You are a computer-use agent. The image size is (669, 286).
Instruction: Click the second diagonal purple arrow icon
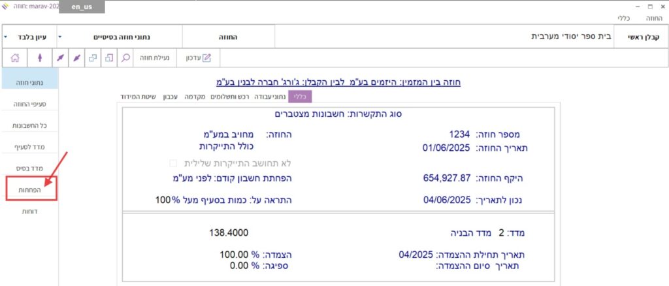[x=76, y=58]
